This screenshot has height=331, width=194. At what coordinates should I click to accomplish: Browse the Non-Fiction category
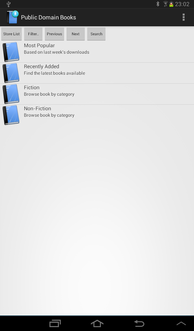(x=97, y=115)
